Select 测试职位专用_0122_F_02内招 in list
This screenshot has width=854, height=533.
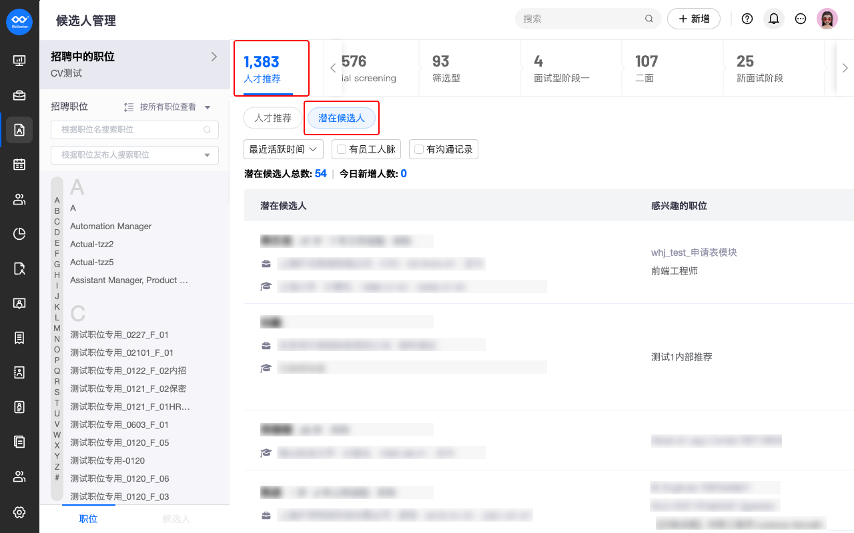[x=128, y=370]
